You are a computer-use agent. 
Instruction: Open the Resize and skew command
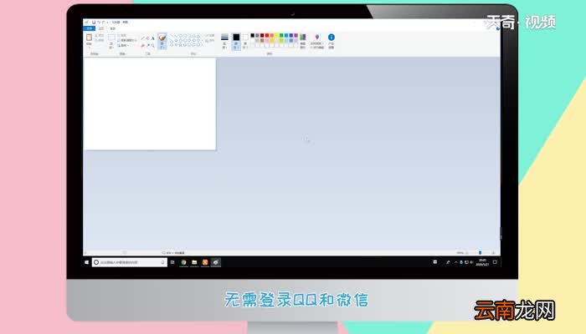pyautogui.click(x=127, y=40)
